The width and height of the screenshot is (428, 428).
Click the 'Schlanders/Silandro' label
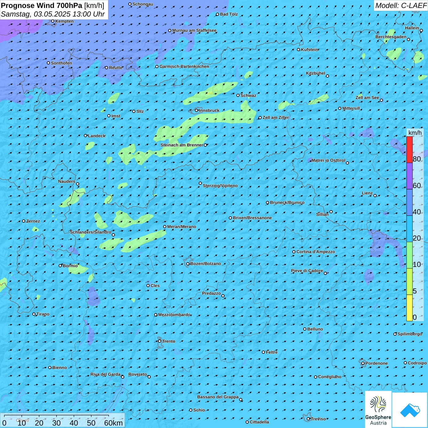(x=90, y=232)
